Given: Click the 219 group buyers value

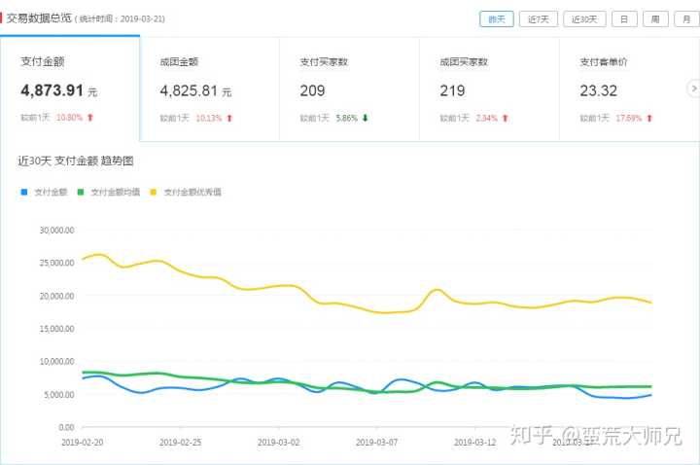Looking at the screenshot, I should pos(452,91).
